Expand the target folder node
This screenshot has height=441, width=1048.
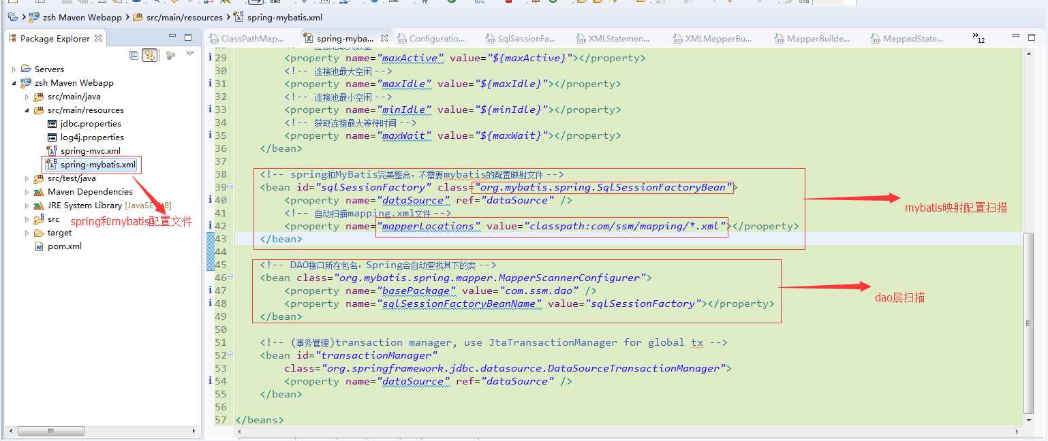point(27,233)
